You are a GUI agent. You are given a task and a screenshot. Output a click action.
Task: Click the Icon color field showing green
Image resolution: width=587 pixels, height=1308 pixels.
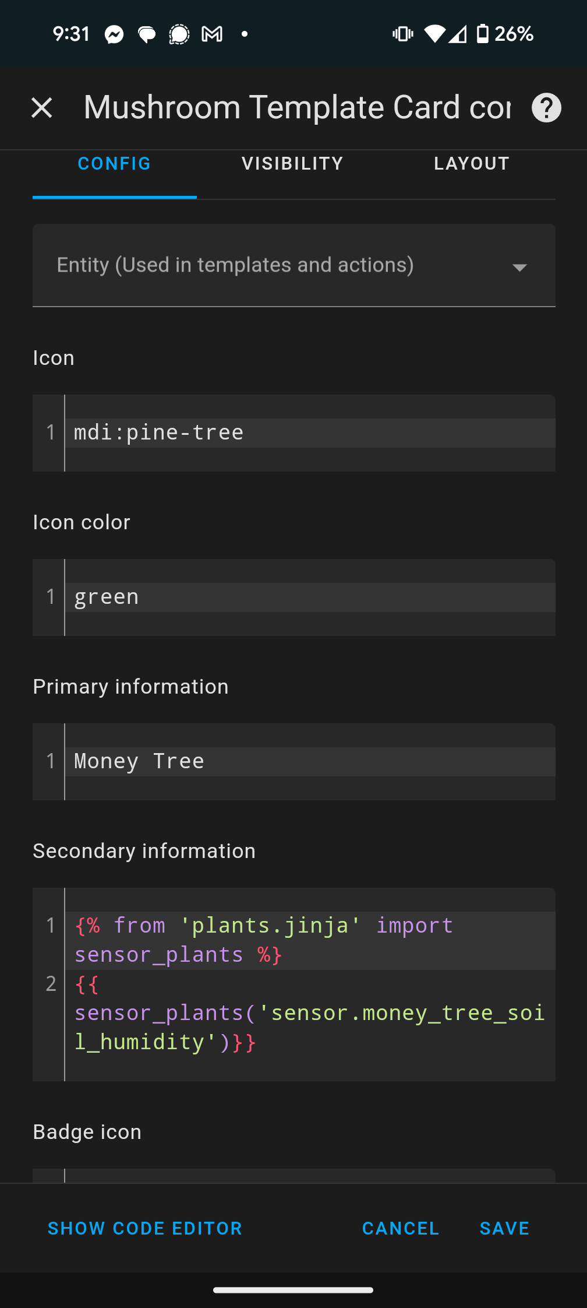[309, 597]
